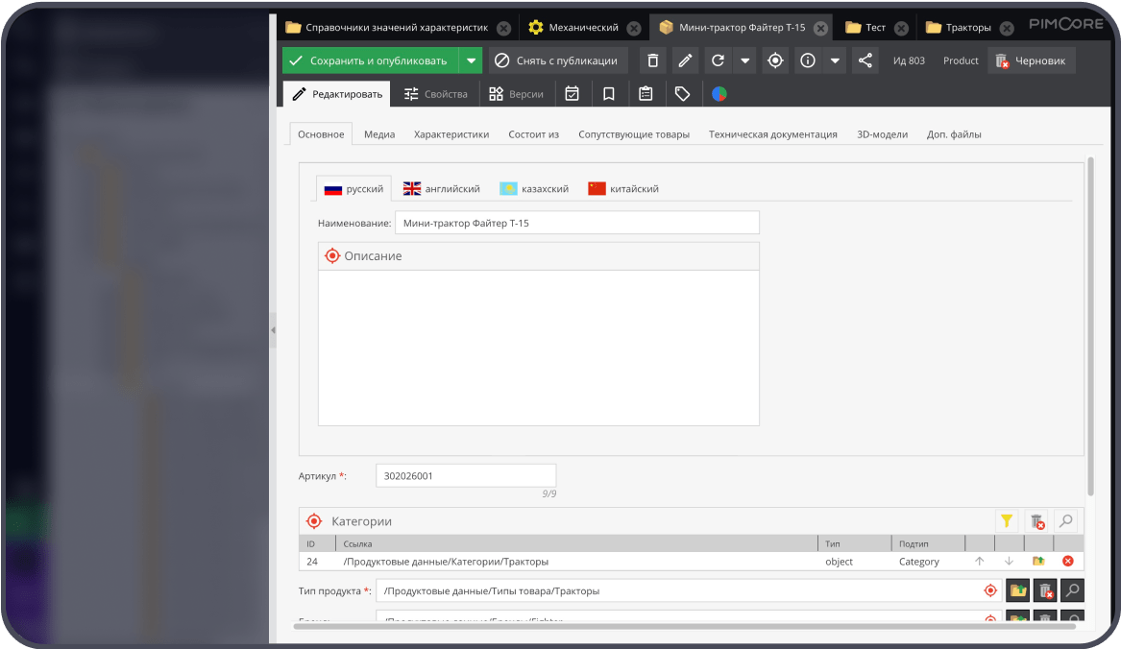1121x649 pixels.
Task: Select русский language tab
Action: [353, 189]
